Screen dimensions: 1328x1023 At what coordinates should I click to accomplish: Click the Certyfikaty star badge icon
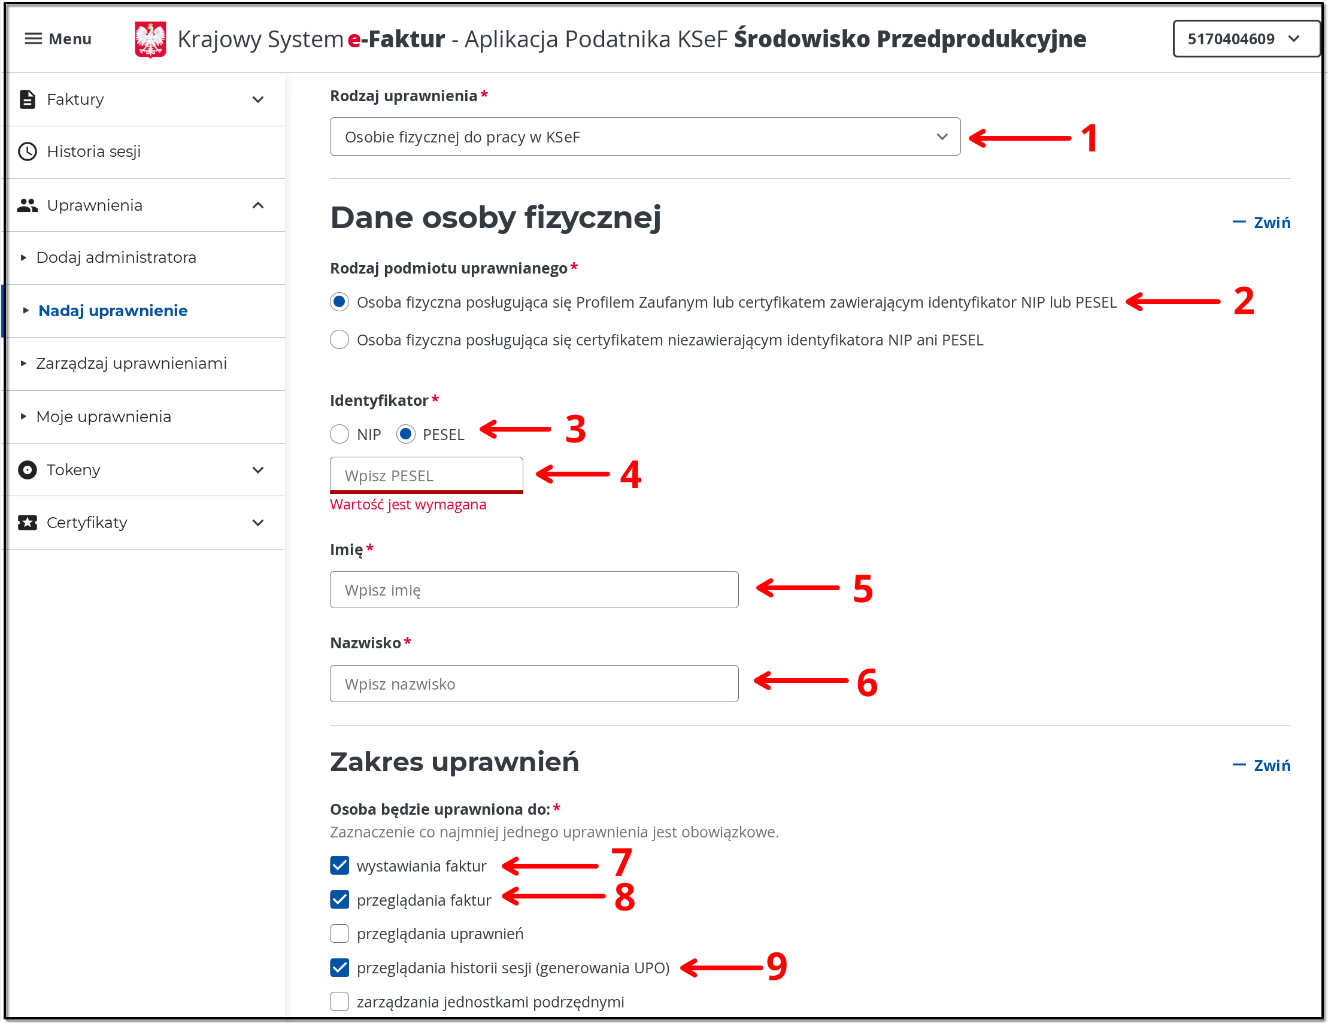(28, 523)
